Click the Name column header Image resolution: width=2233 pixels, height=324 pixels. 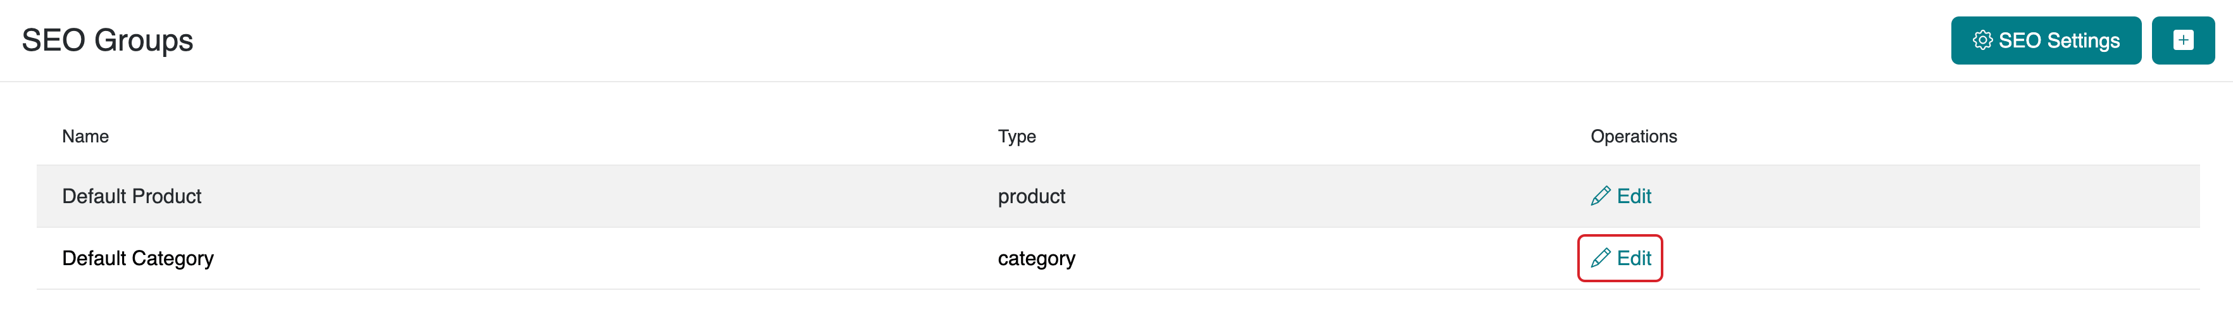pyautogui.click(x=85, y=136)
